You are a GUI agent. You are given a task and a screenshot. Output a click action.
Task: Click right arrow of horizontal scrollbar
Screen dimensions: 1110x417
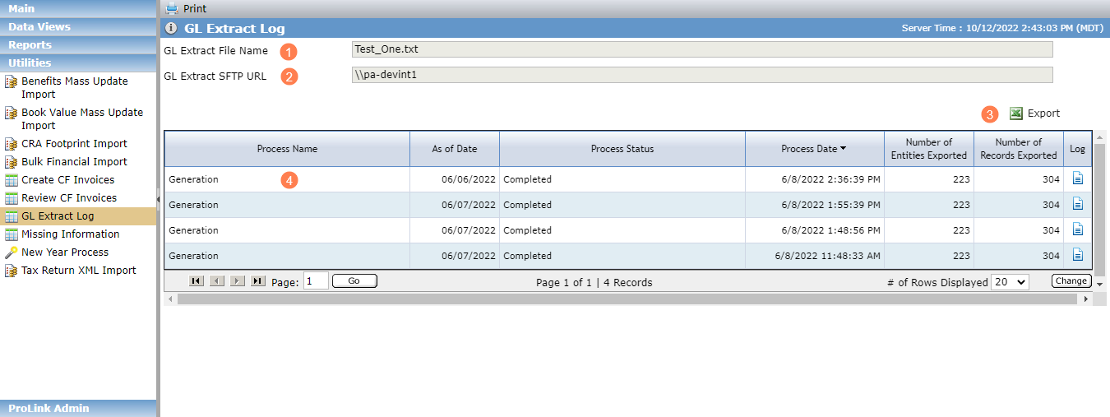point(1085,299)
